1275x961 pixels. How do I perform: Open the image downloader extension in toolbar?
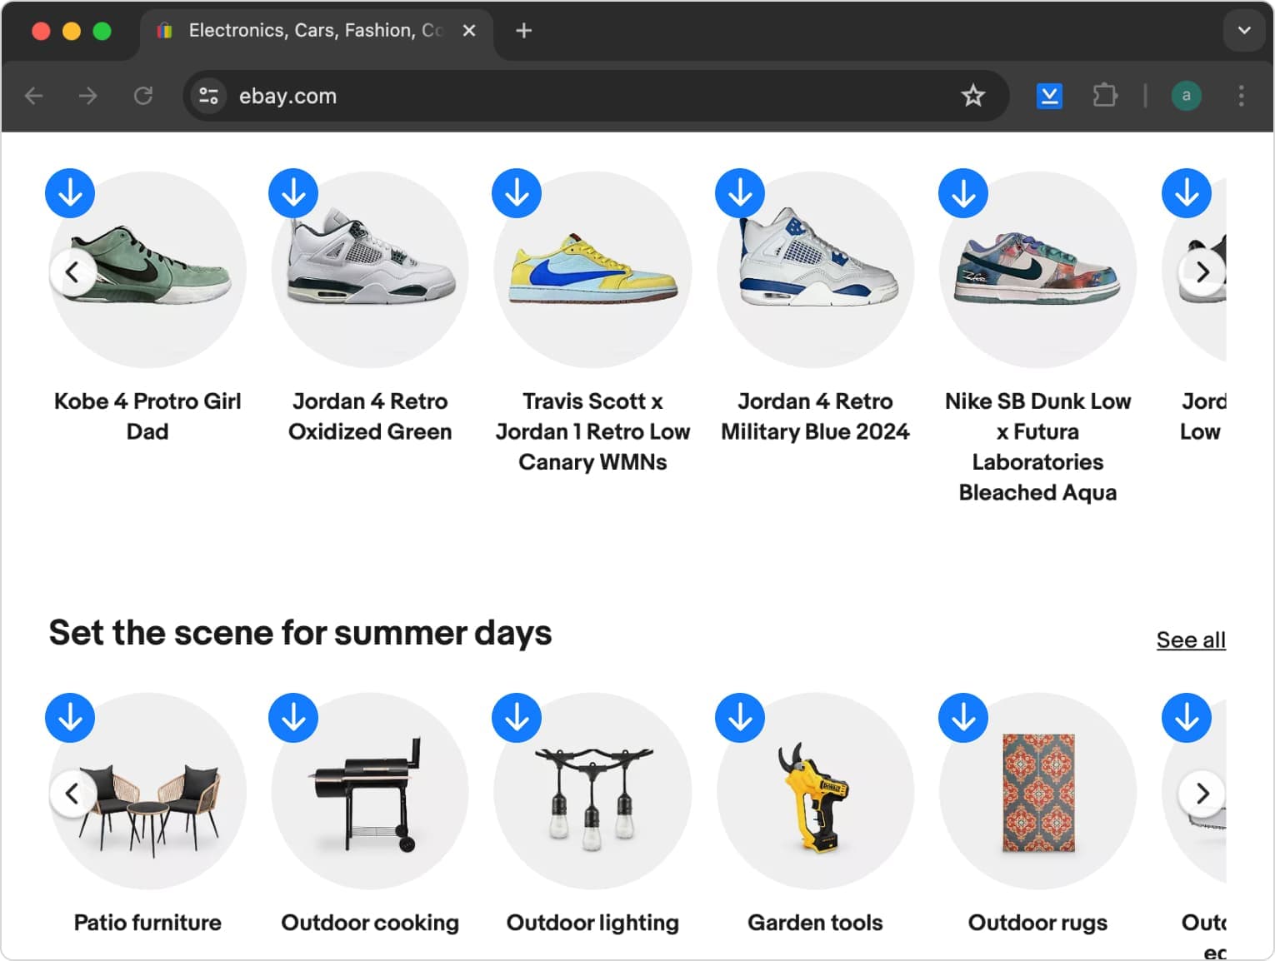[x=1049, y=96]
